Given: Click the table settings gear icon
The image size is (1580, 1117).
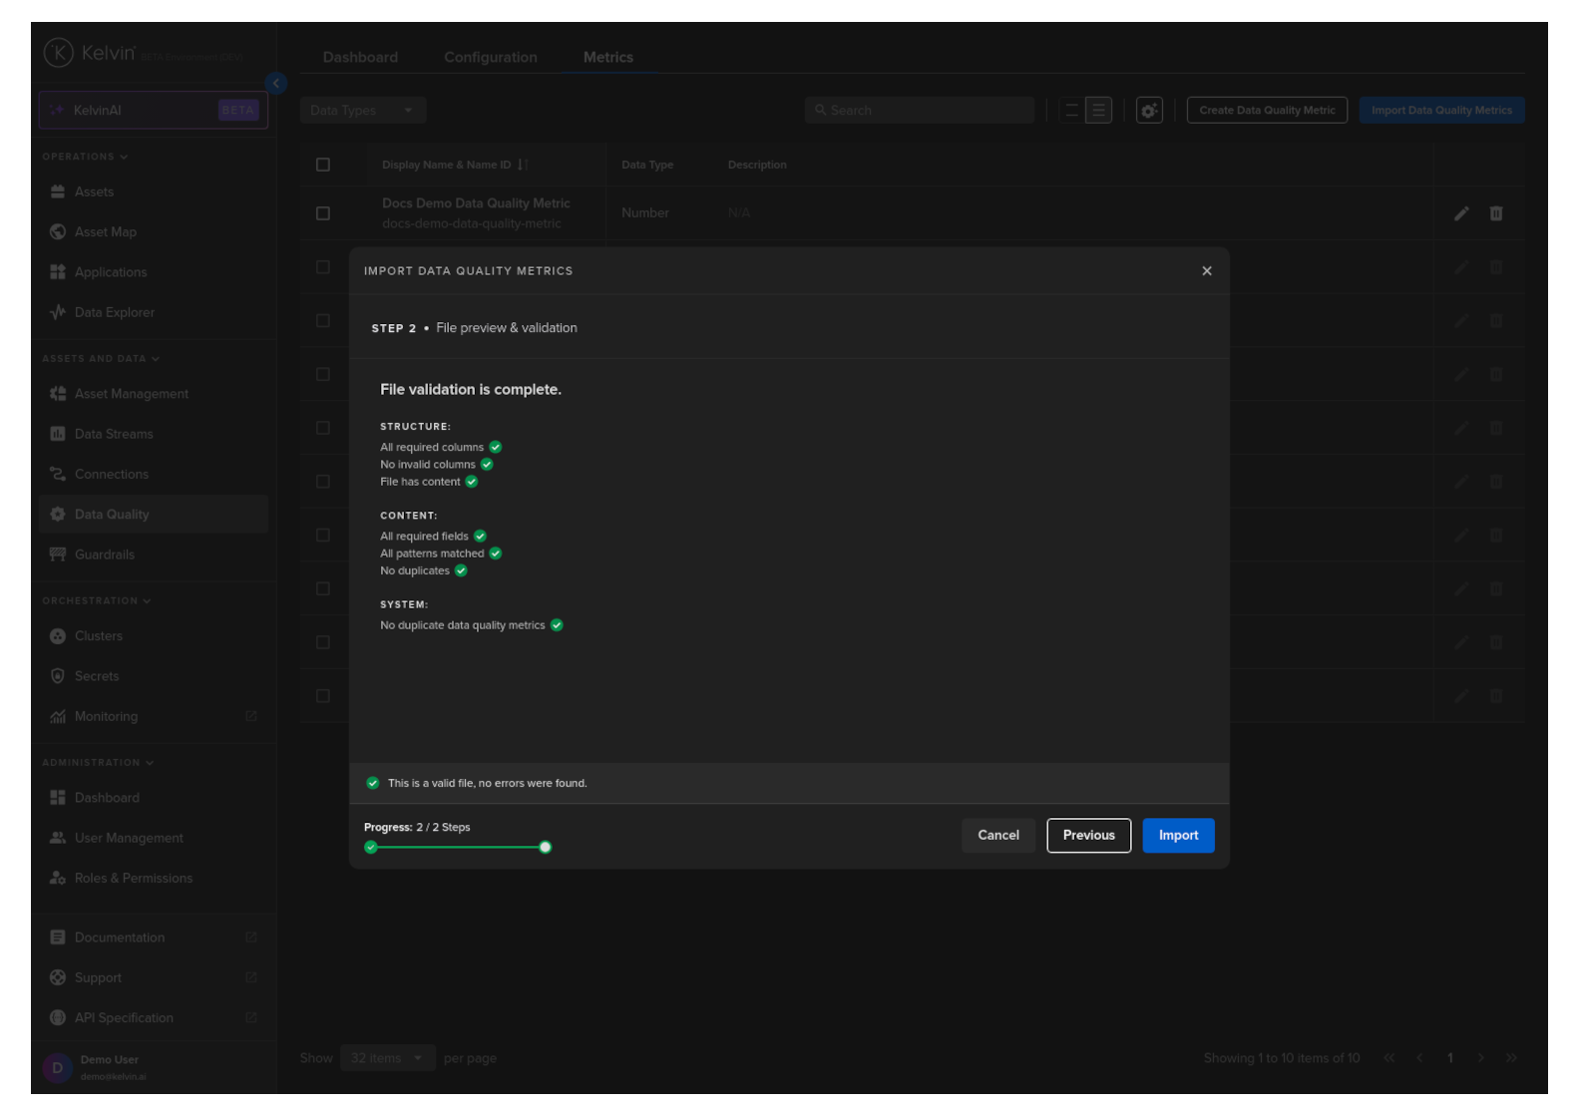Looking at the screenshot, I should [x=1149, y=111].
